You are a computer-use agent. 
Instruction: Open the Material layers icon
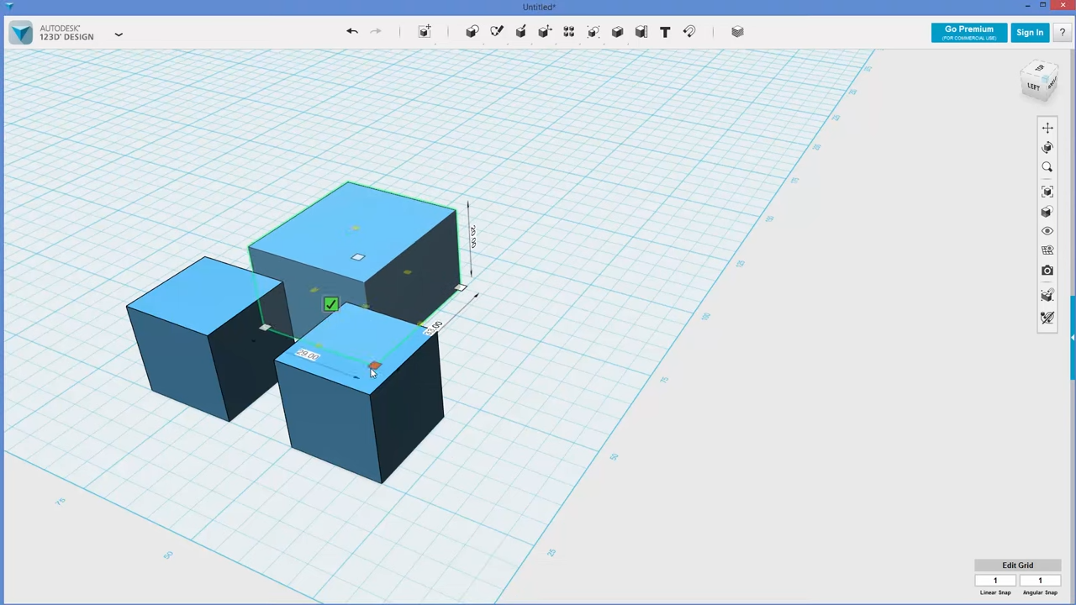click(x=737, y=32)
